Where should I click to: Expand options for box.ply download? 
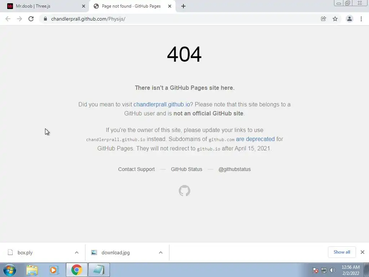77,252
